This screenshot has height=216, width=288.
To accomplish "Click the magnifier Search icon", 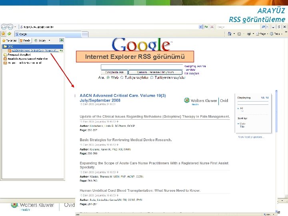I will (263, 27).
